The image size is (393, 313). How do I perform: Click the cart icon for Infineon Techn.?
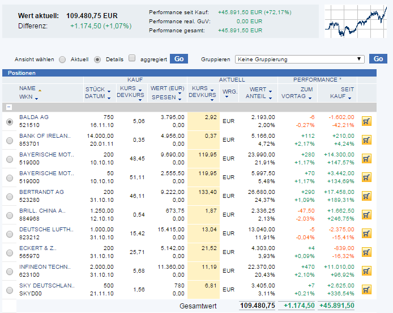tap(366, 271)
